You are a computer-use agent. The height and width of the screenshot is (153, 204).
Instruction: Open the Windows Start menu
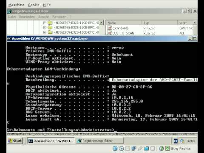click(15, 141)
